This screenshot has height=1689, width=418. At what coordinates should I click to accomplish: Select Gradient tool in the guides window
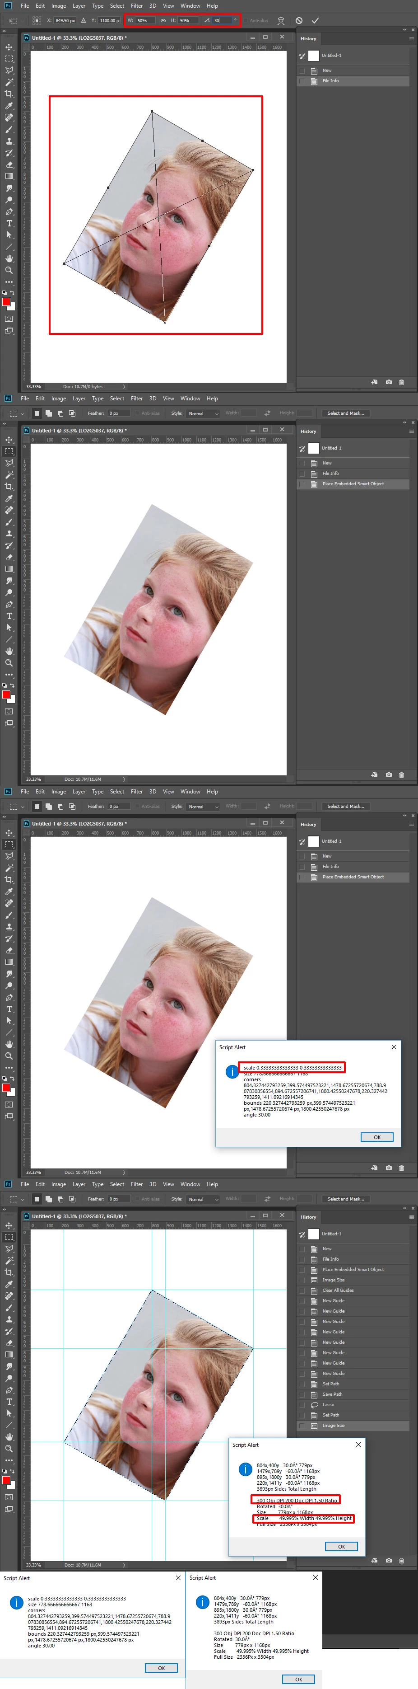(x=9, y=1355)
